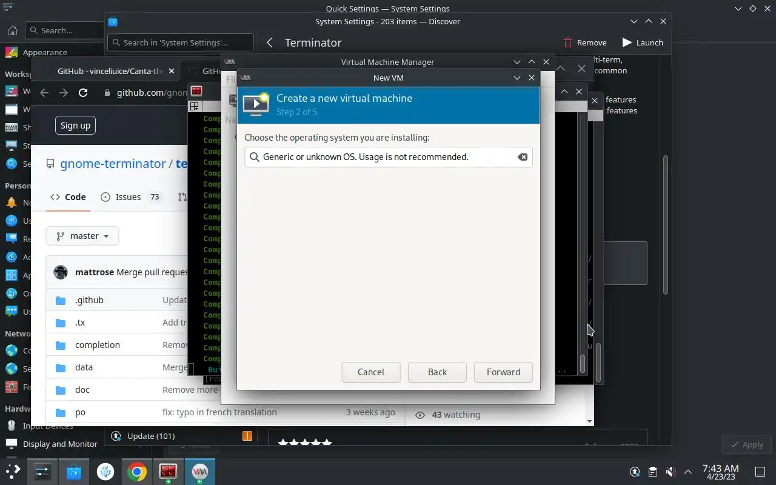
Task: Click Remove in Discover for Terminator
Action: tap(585, 42)
